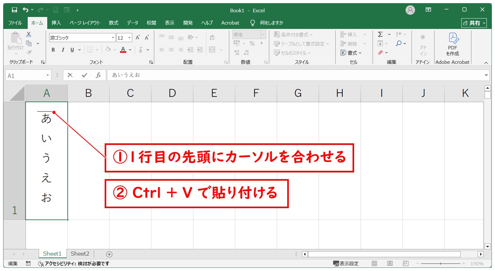Select row 1 header
Screen dimensions: 495x271
tap(15, 161)
